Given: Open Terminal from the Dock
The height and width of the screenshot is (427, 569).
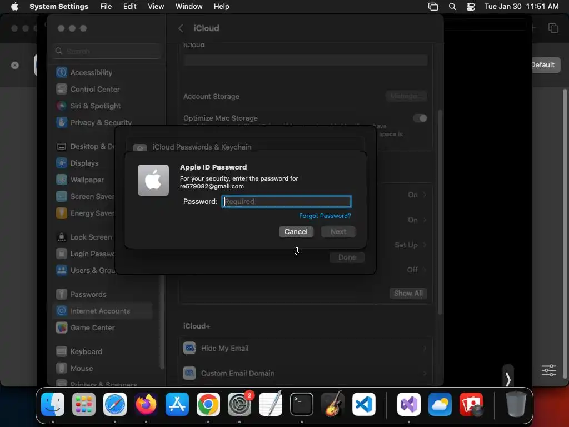Looking at the screenshot, I should pos(302,404).
